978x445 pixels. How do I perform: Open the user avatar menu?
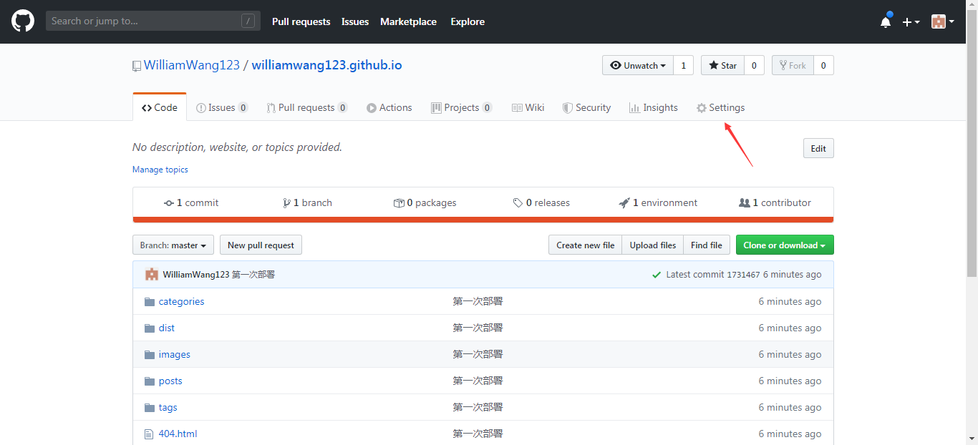pyautogui.click(x=942, y=21)
